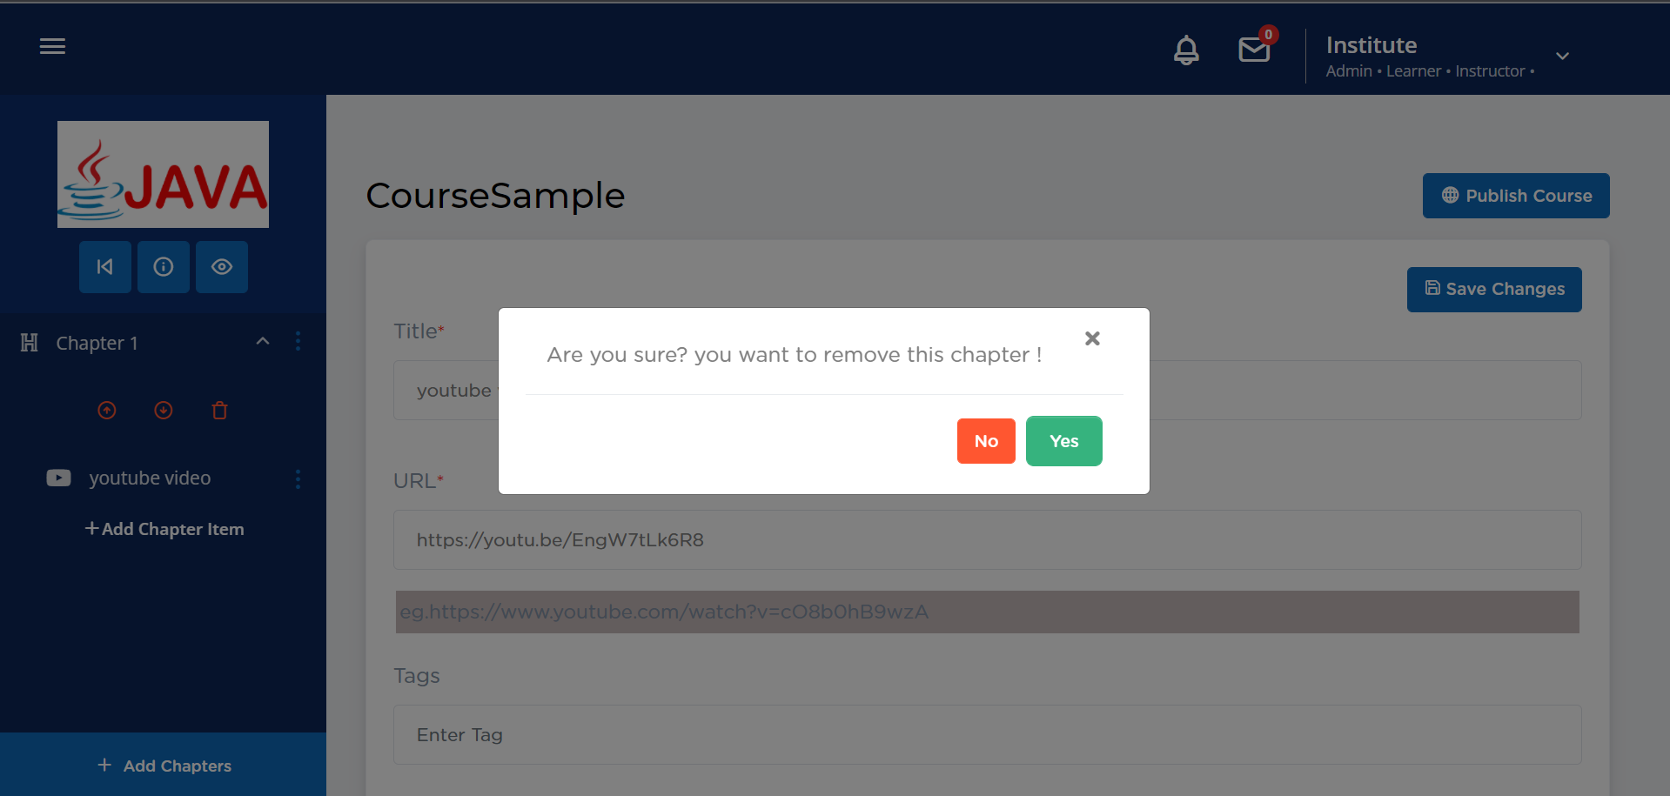The width and height of the screenshot is (1670, 796).
Task: Delete Chapter 1 using trash icon
Action: point(219,411)
